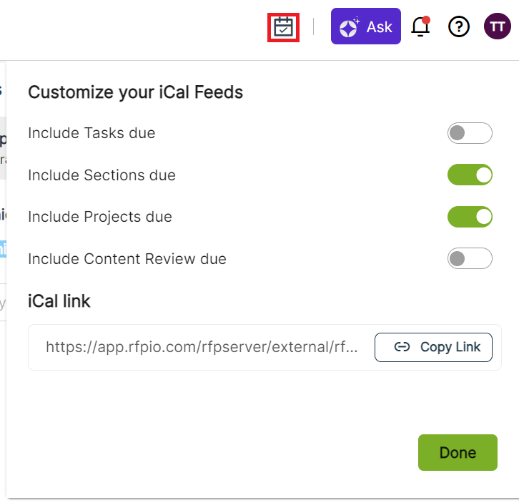The height and width of the screenshot is (503, 519).
Task: Click the sparkle icon in Ask button
Action: (x=350, y=27)
